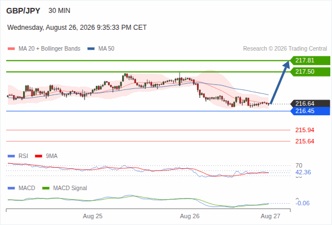Click the 30 MIN timeframe label

[59, 11]
